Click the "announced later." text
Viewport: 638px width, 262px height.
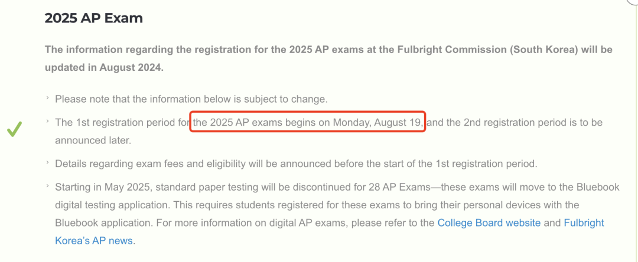click(x=93, y=141)
